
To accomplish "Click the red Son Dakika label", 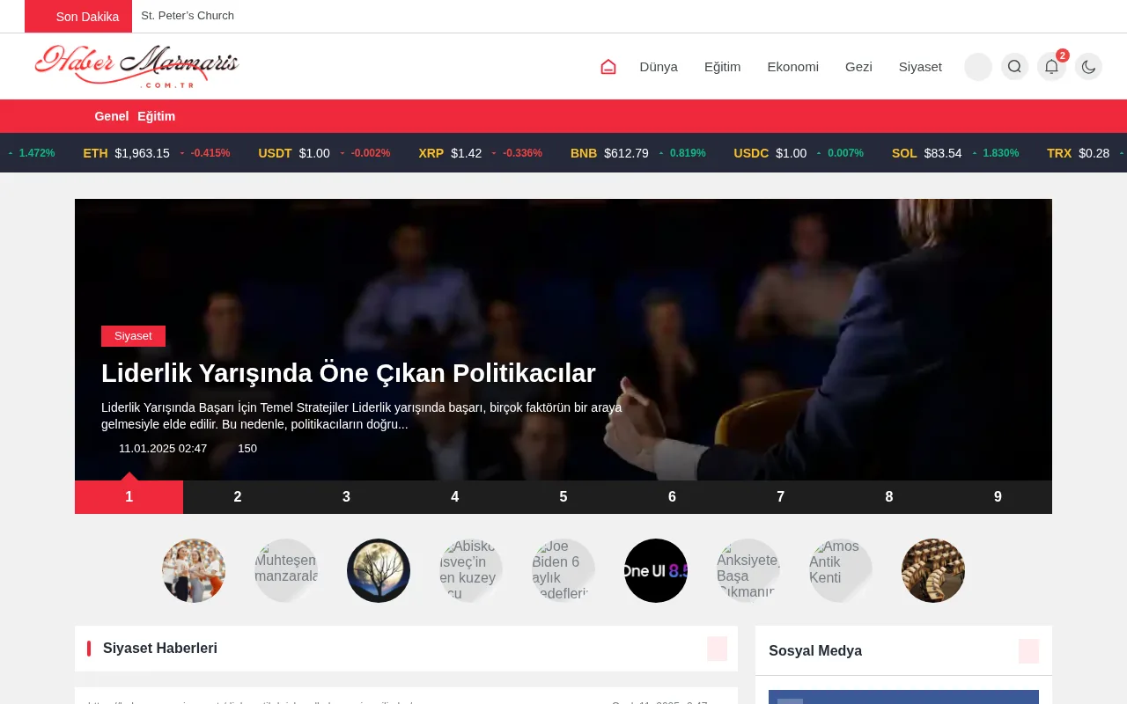I will [x=87, y=16].
